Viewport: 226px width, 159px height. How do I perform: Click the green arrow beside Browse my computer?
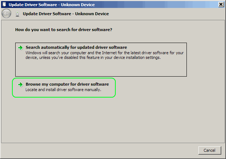pyautogui.click(x=20, y=85)
